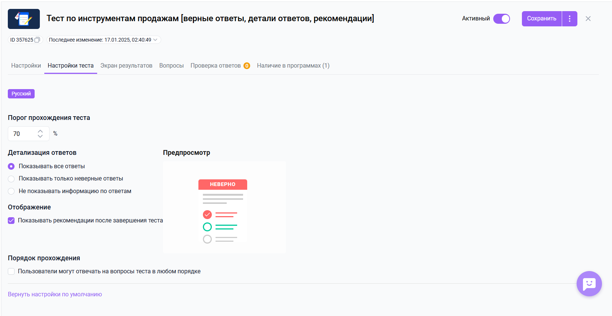Copy the test ID 357625

pyautogui.click(x=37, y=40)
